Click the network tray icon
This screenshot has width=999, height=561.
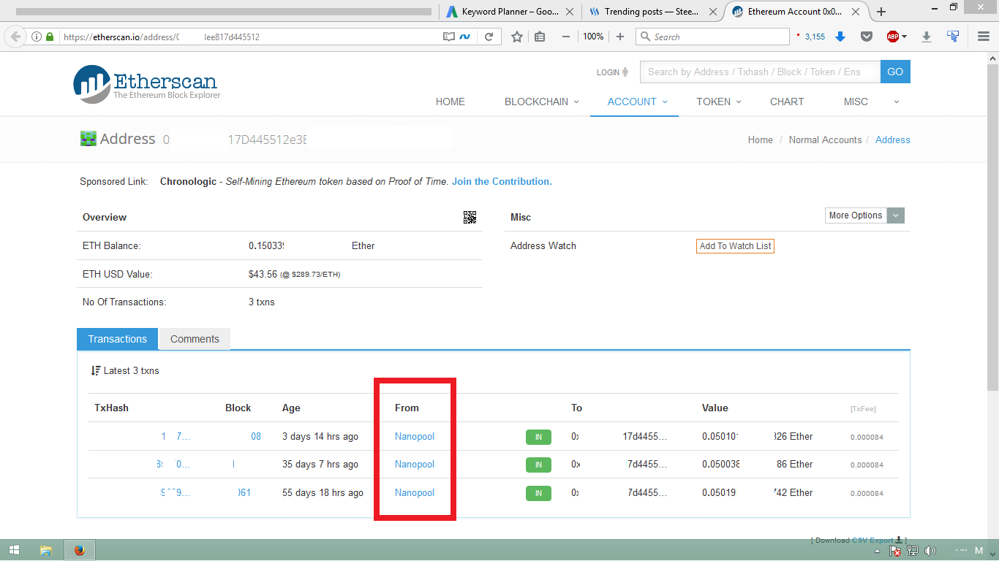point(913,550)
